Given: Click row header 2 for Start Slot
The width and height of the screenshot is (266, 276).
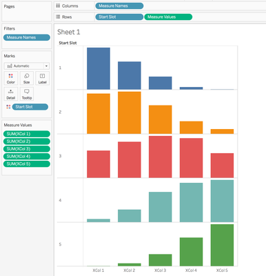Looking at the screenshot, I should tap(60, 112).
